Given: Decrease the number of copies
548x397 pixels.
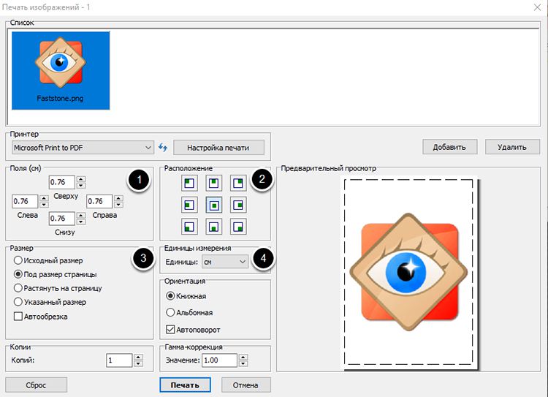Looking at the screenshot, I should tap(138, 363).
